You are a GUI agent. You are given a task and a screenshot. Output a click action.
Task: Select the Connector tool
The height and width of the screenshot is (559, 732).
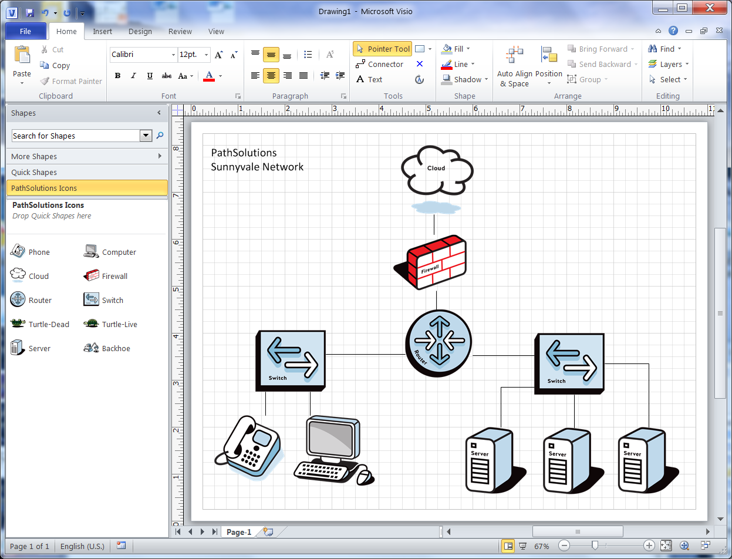point(379,65)
